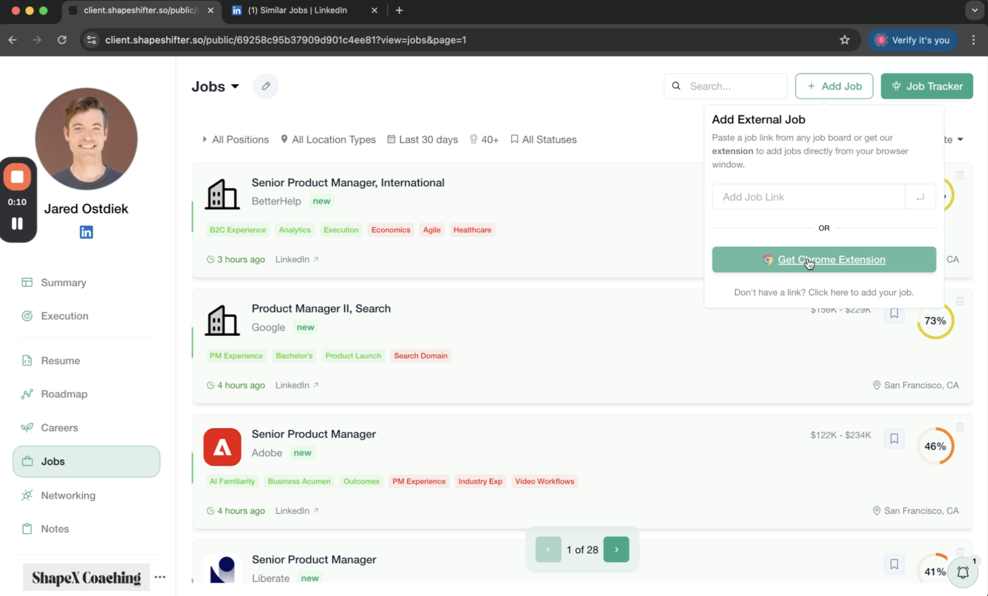Open the Job Tracker

(x=926, y=86)
